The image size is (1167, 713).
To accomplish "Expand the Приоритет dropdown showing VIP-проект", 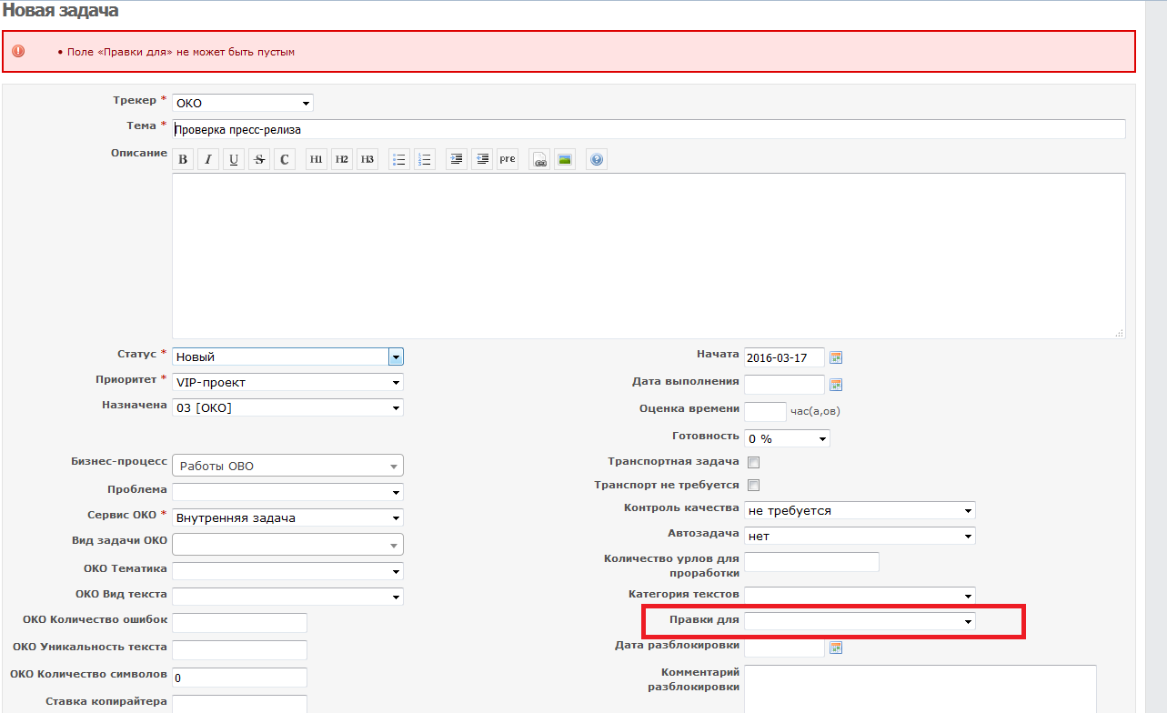I will [287, 383].
